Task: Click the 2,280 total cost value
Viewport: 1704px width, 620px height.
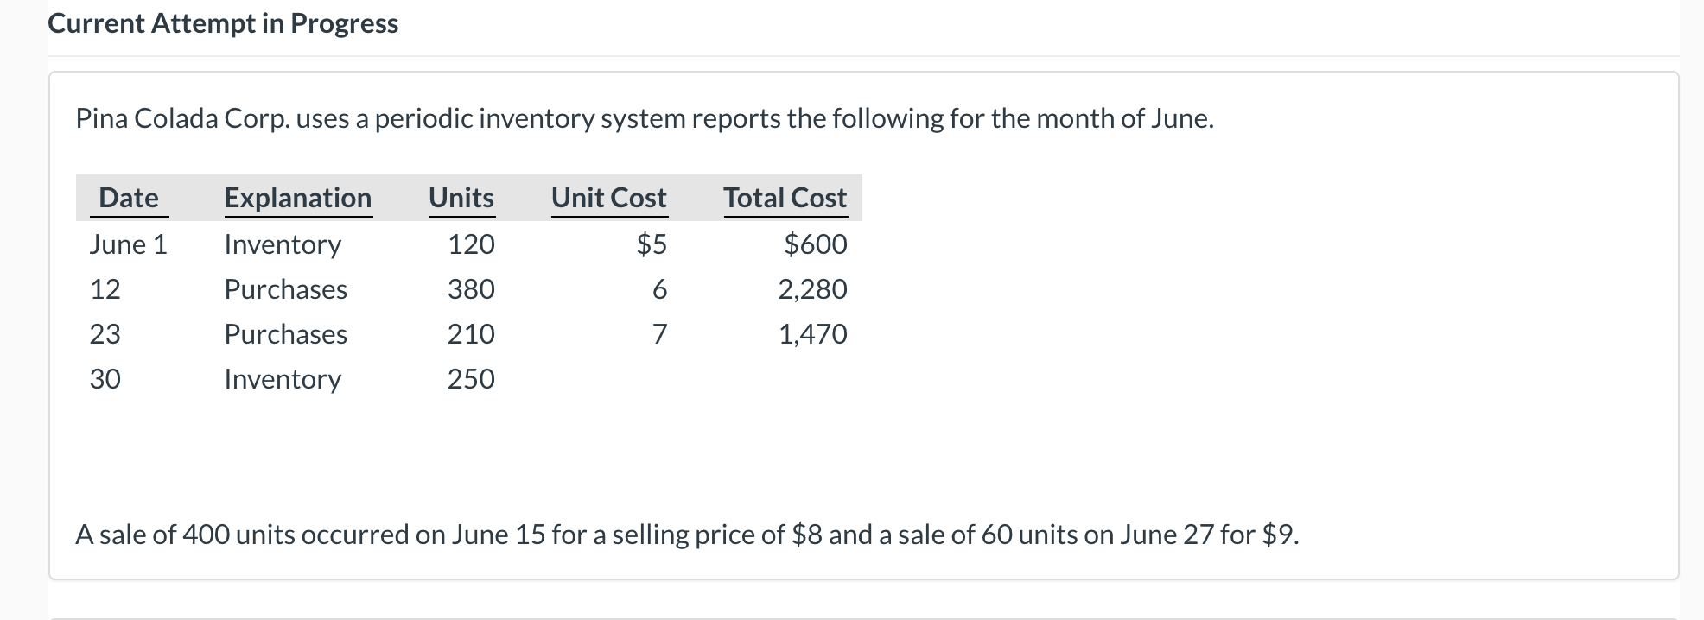Action: pyautogui.click(x=812, y=289)
